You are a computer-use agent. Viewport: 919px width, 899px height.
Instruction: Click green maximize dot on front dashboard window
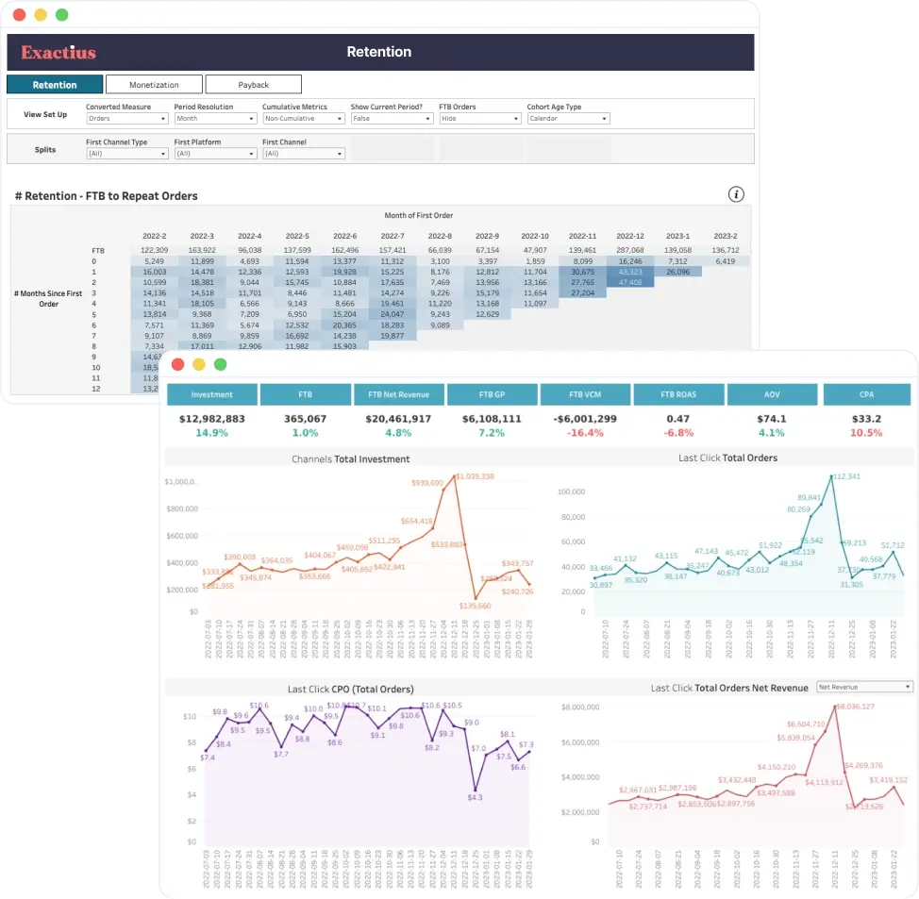pos(221,364)
